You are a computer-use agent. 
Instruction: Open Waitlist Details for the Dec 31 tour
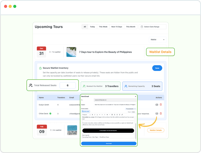click(160, 52)
